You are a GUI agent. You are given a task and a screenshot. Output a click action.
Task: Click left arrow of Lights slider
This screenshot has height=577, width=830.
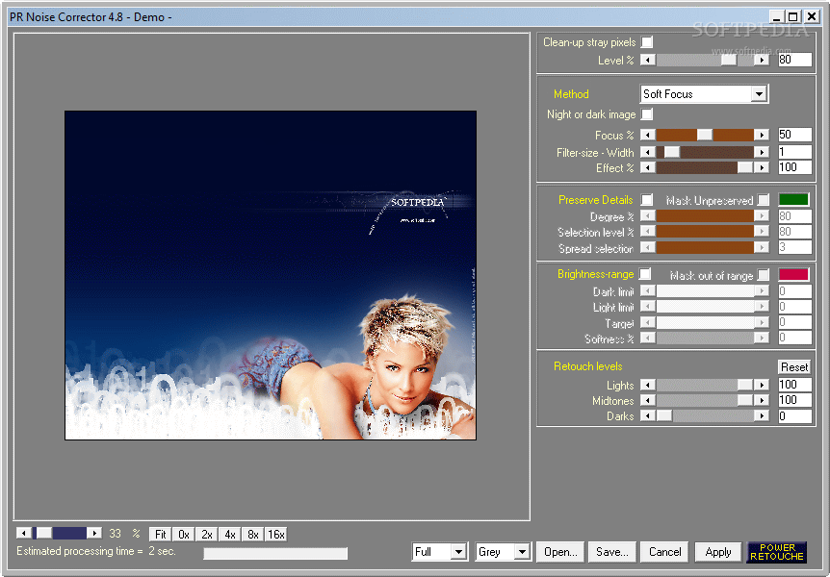pos(647,385)
